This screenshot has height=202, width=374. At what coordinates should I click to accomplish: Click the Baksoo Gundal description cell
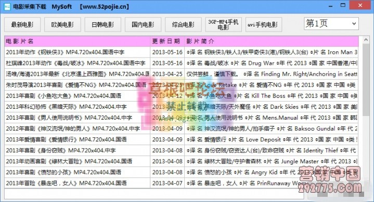click(x=272, y=128)
